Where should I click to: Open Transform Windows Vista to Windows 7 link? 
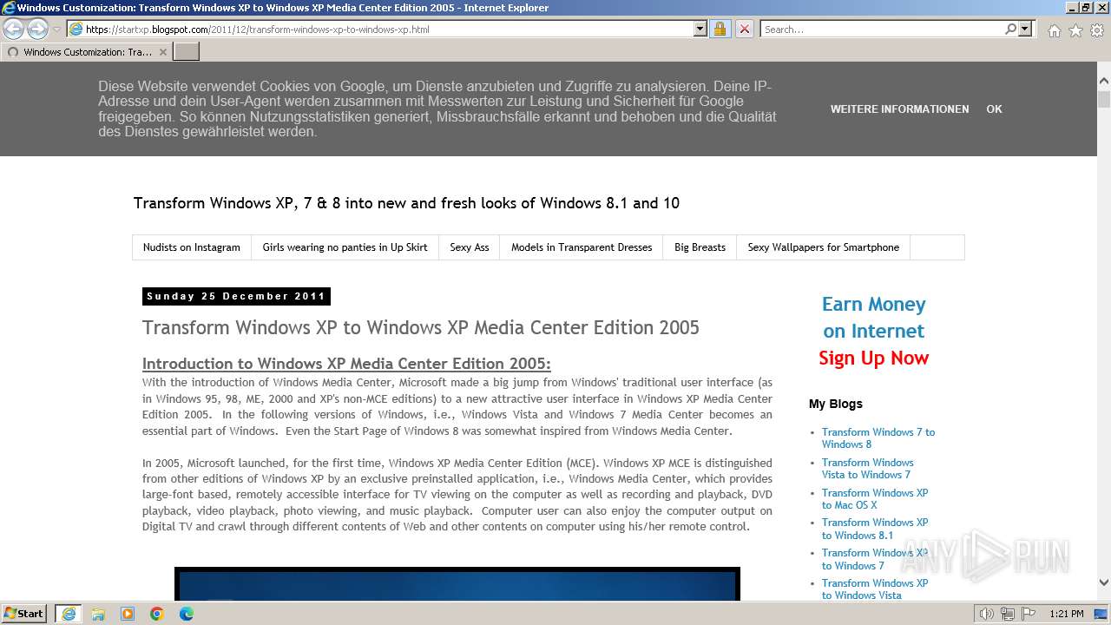[868, 469]
